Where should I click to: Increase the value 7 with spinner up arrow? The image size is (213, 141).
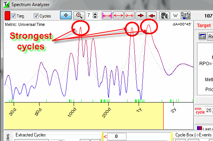(95, 14)
